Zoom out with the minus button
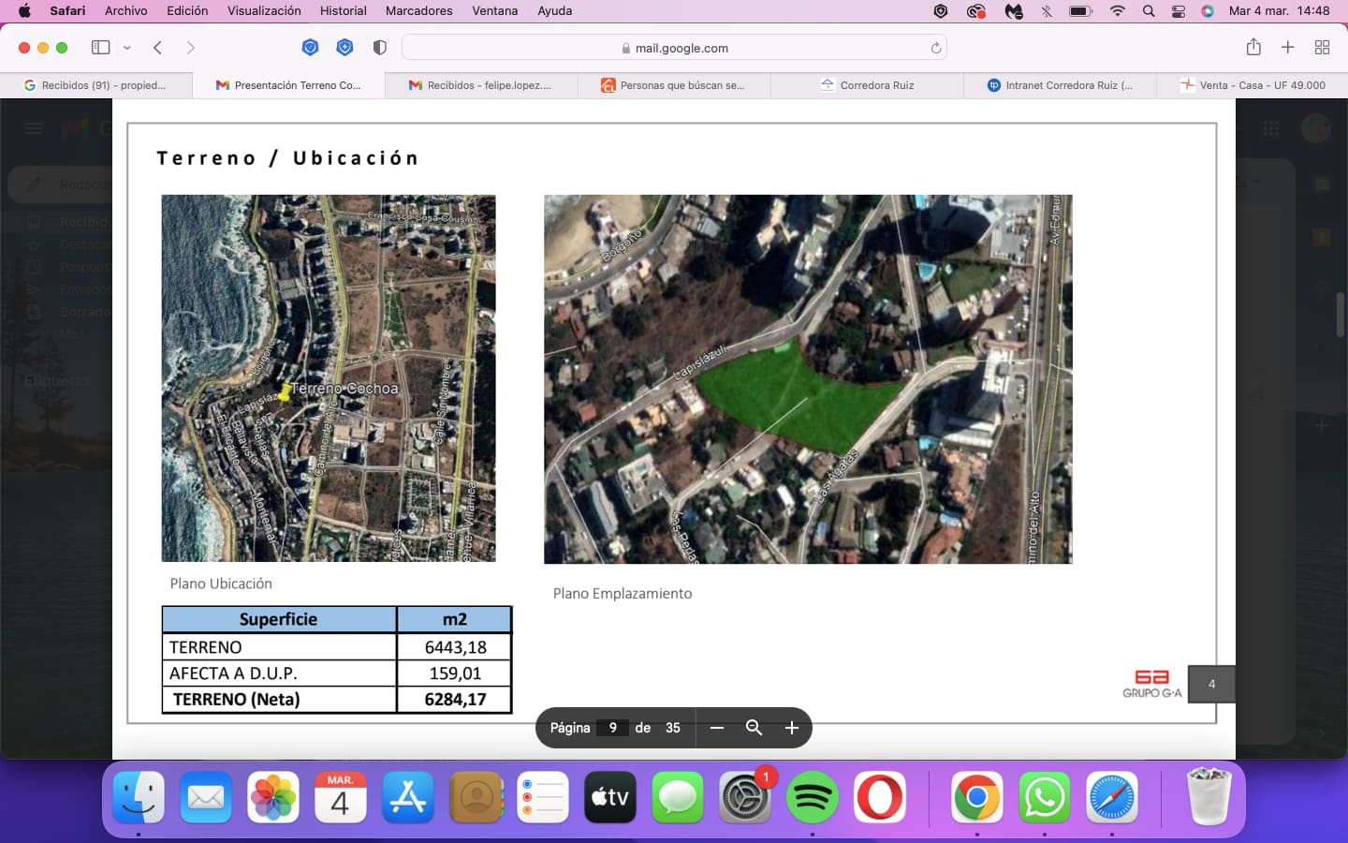Image resolution: width=1348 pixels, height=843 pixels. 717,728
